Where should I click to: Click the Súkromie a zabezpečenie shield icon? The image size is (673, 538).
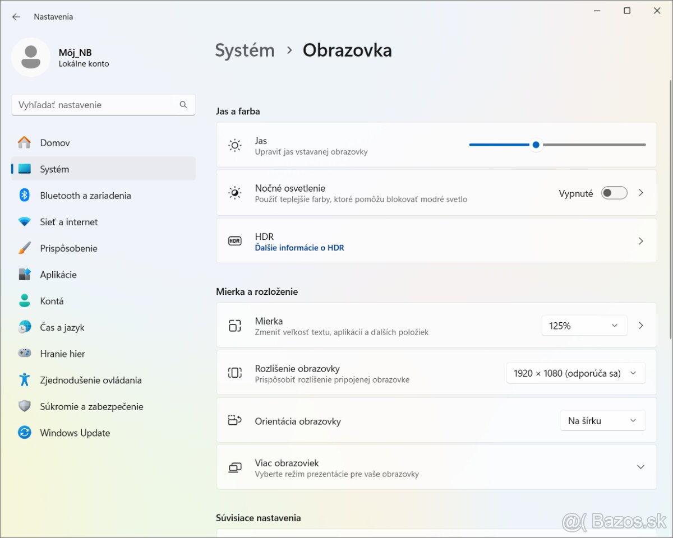[x=24, y=406]
